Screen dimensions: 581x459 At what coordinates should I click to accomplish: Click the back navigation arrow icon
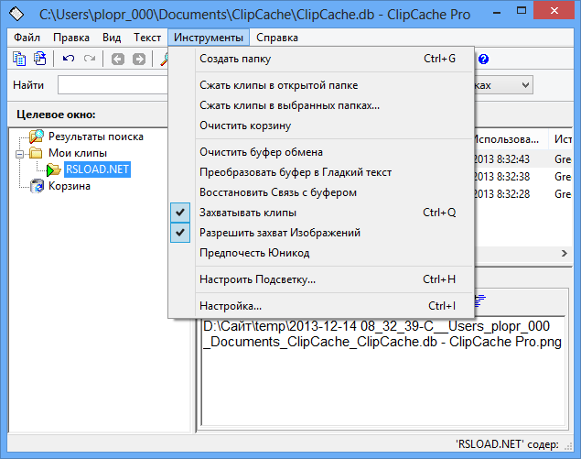118,59
